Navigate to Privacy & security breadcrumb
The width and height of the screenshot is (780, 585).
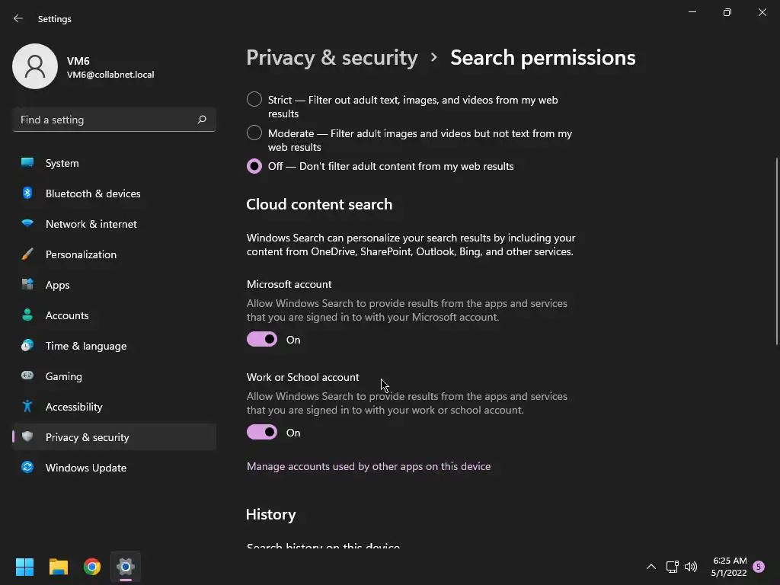tap(332, 58)
